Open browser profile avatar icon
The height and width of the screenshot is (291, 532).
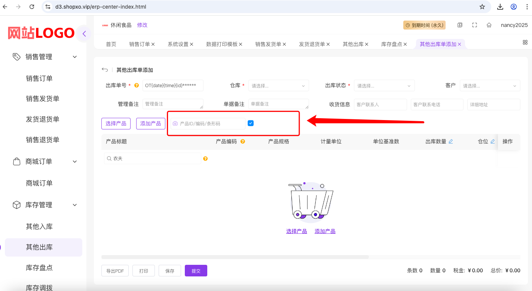point(514,7)
